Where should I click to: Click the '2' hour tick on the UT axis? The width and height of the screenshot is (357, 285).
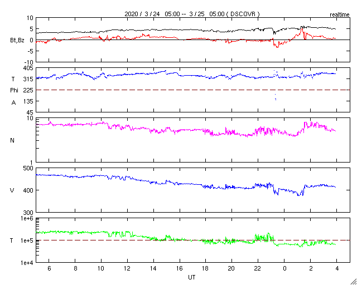click(x=311, y=269)
